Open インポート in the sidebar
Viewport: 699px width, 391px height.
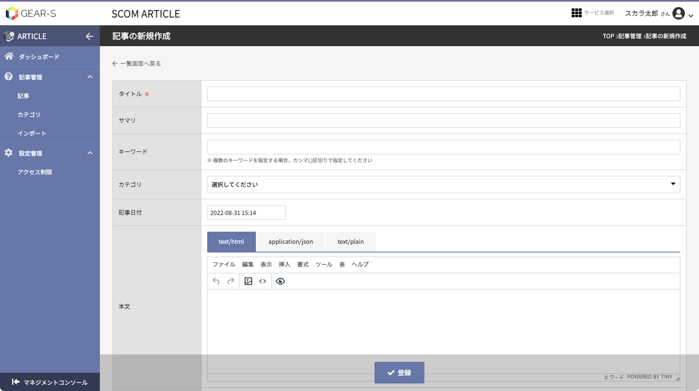[32, 134]
